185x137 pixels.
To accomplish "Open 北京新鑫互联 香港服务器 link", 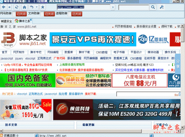I will [82, 70].
